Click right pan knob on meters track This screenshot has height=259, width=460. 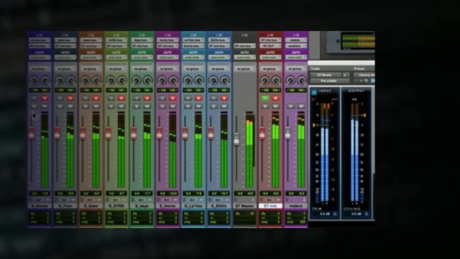pyautogui.click(x=302, y=80)
